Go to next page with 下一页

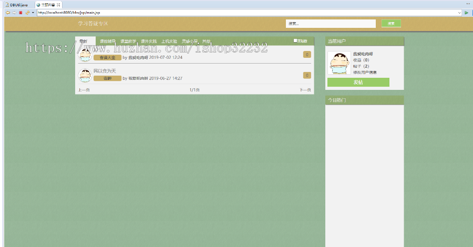[305, 90]
